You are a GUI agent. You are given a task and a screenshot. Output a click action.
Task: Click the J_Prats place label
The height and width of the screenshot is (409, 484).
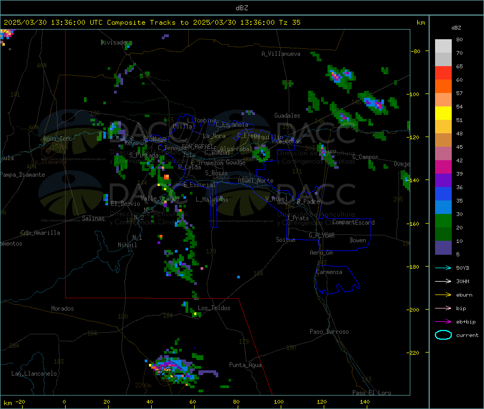(x=298, y=218)
